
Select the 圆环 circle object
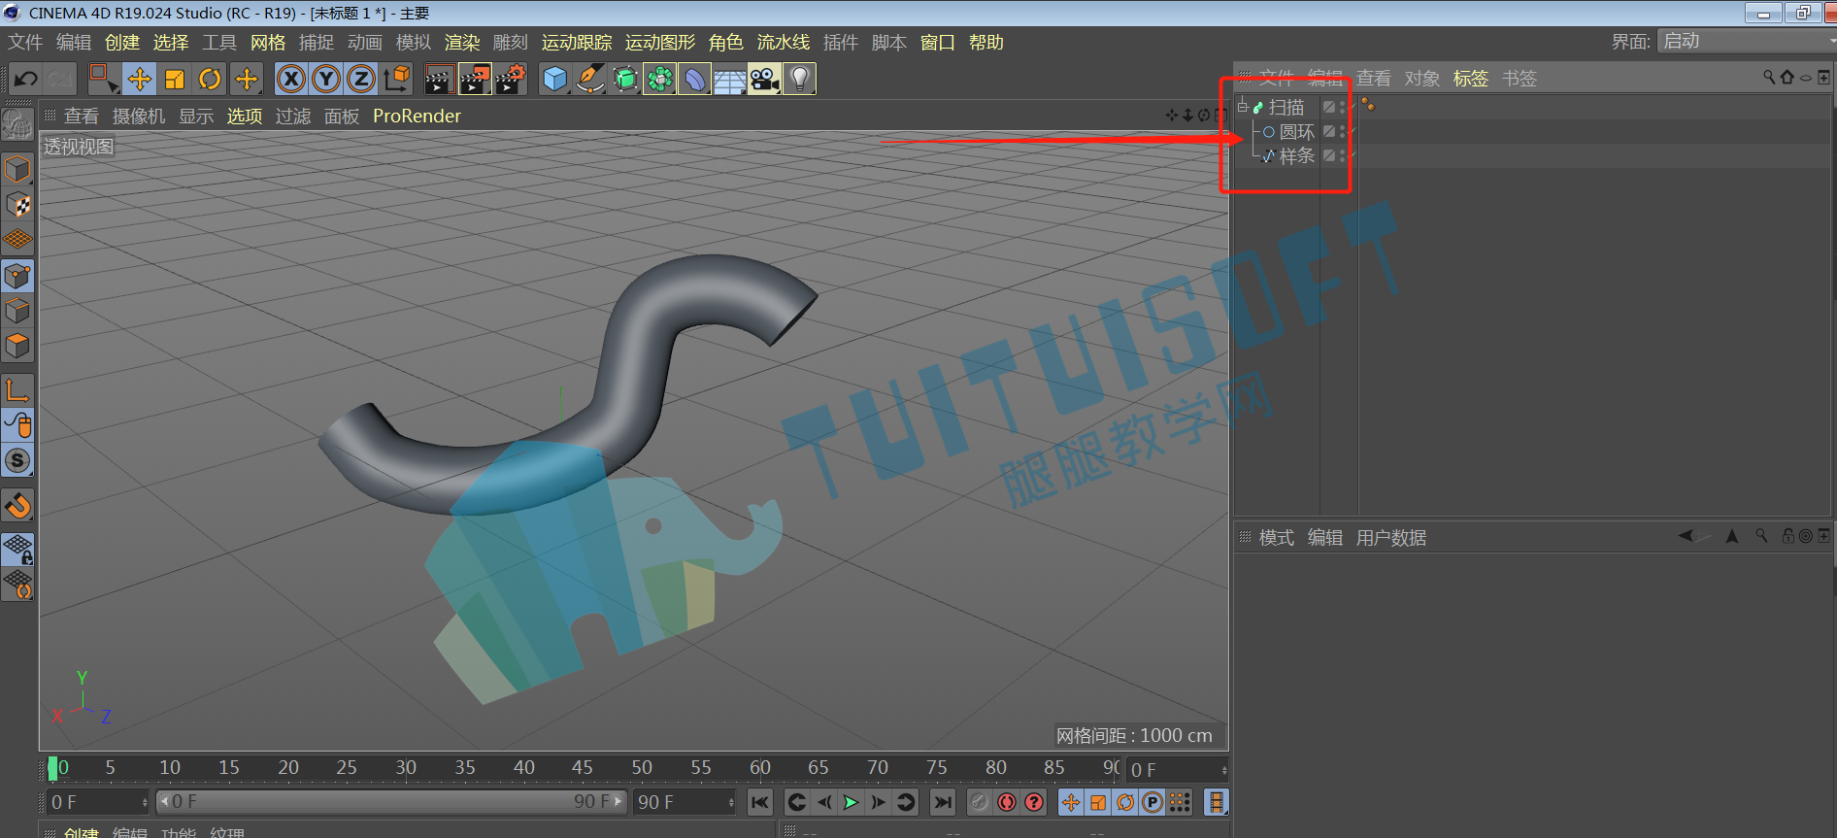coord(1297,132)
